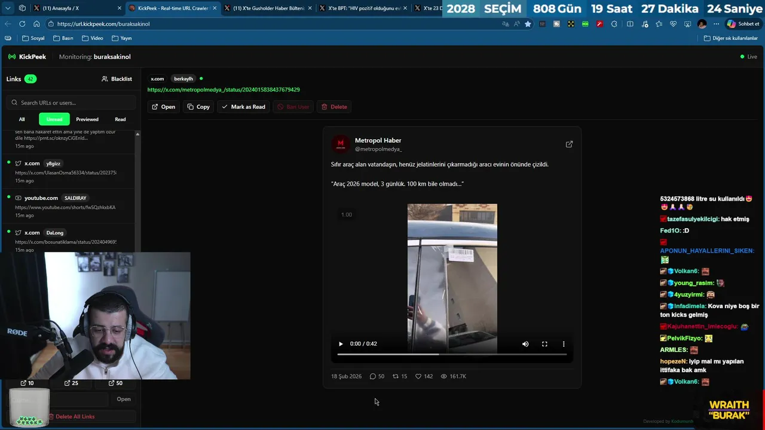The height and width of the screenshot is (430, 765).
Task: Select the Unread filter tab
Action: tap(54, 119)
